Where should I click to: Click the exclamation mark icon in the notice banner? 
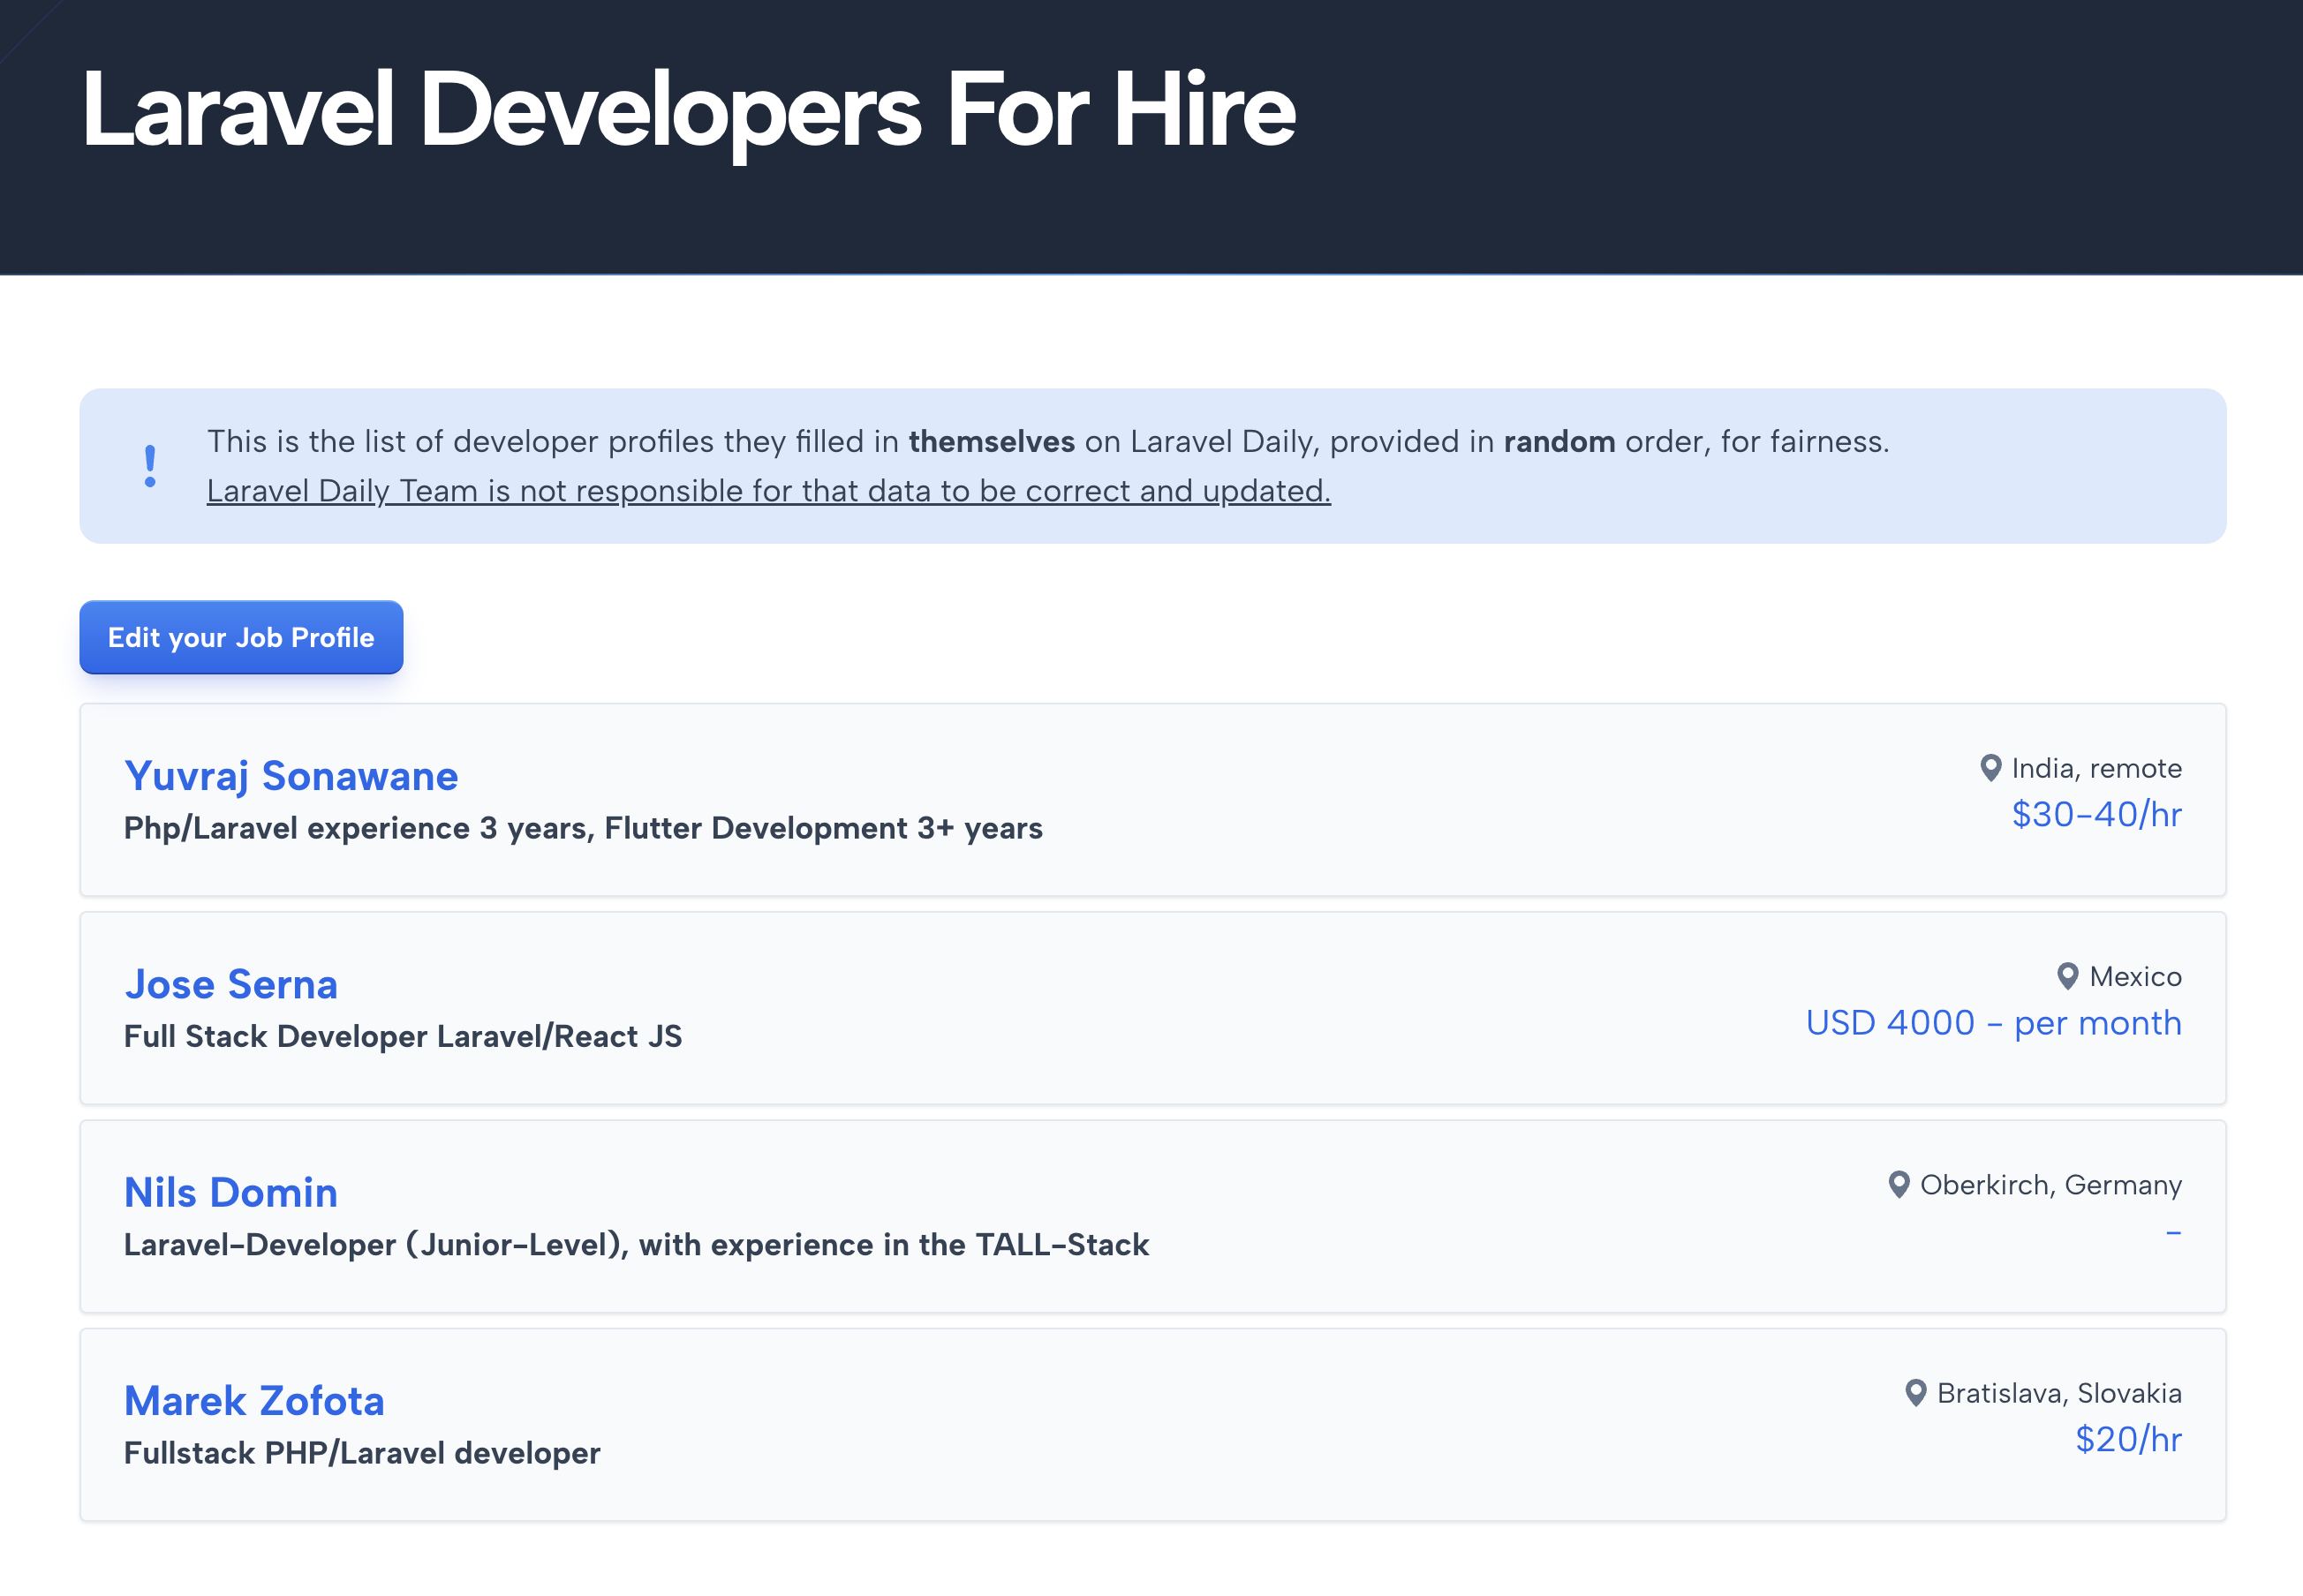tap(151, 464)
